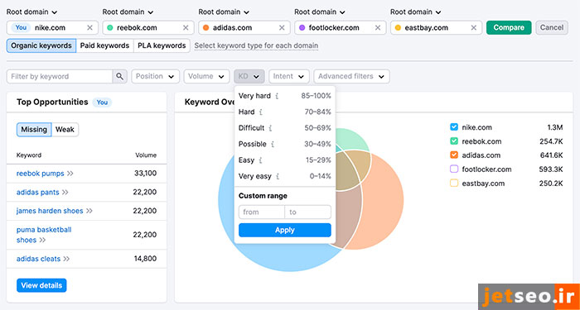Switch to Paid keywords tab

[104, 45]
